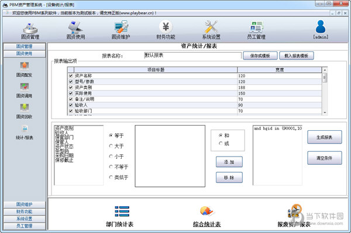Select the 固资调用 sidebar icon
The width and height of the screenshot is (351, 233).
pyautogui.click(x=25, y=87)
